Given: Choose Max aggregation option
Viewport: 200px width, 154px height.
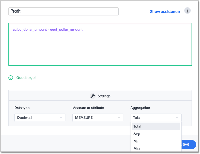Looking at the screenshot, I should 156,149.
